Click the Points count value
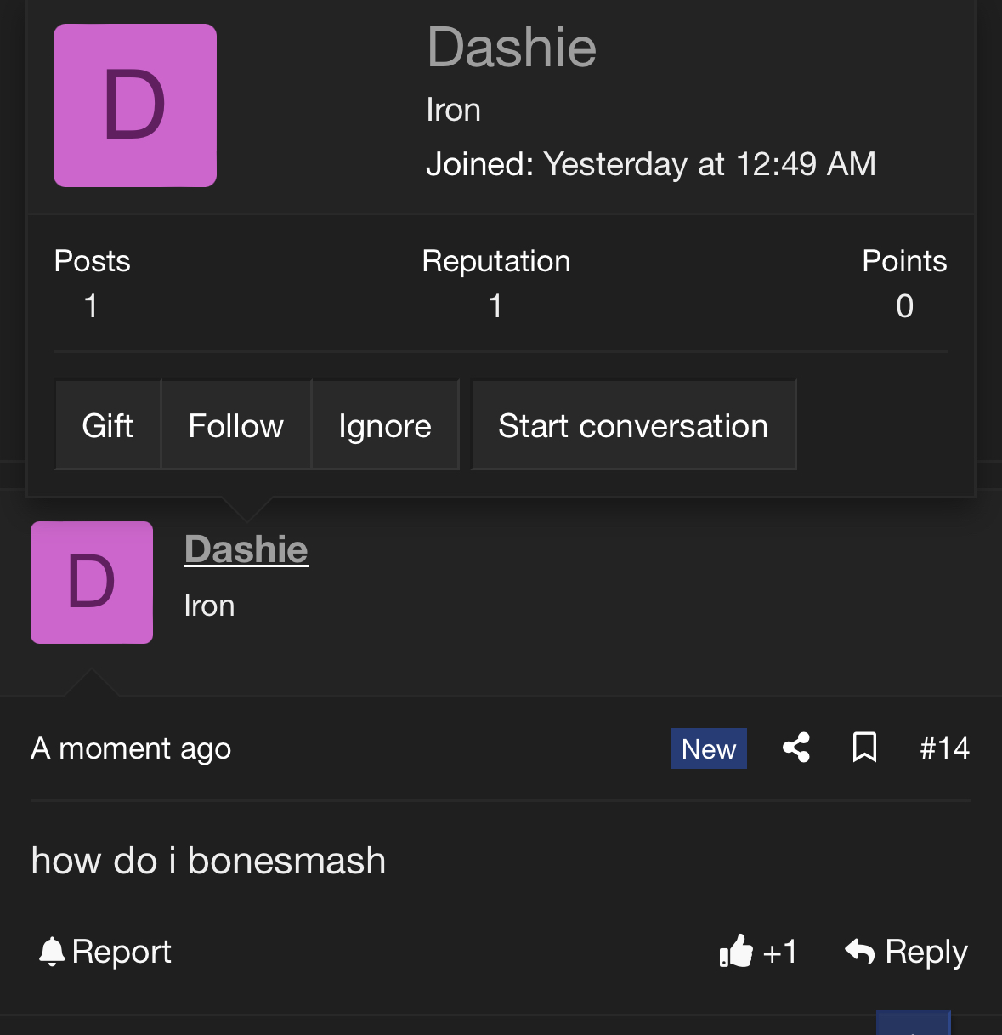 coord(904,306)
